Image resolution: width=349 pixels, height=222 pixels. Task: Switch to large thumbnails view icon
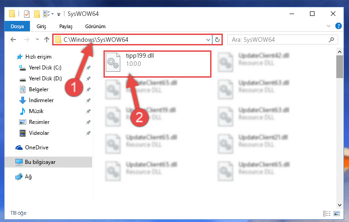pyautogui.click(x=337, y=213)
